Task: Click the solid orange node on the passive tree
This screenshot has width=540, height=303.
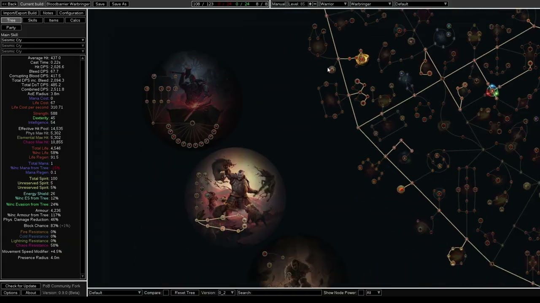Action: [x=401, y=189]
